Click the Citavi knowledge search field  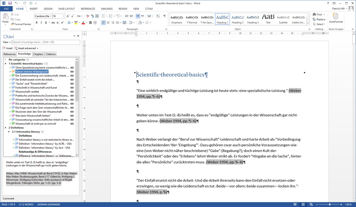tap(46, 42)
